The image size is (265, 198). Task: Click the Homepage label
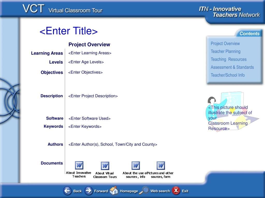tap(129, 191)
